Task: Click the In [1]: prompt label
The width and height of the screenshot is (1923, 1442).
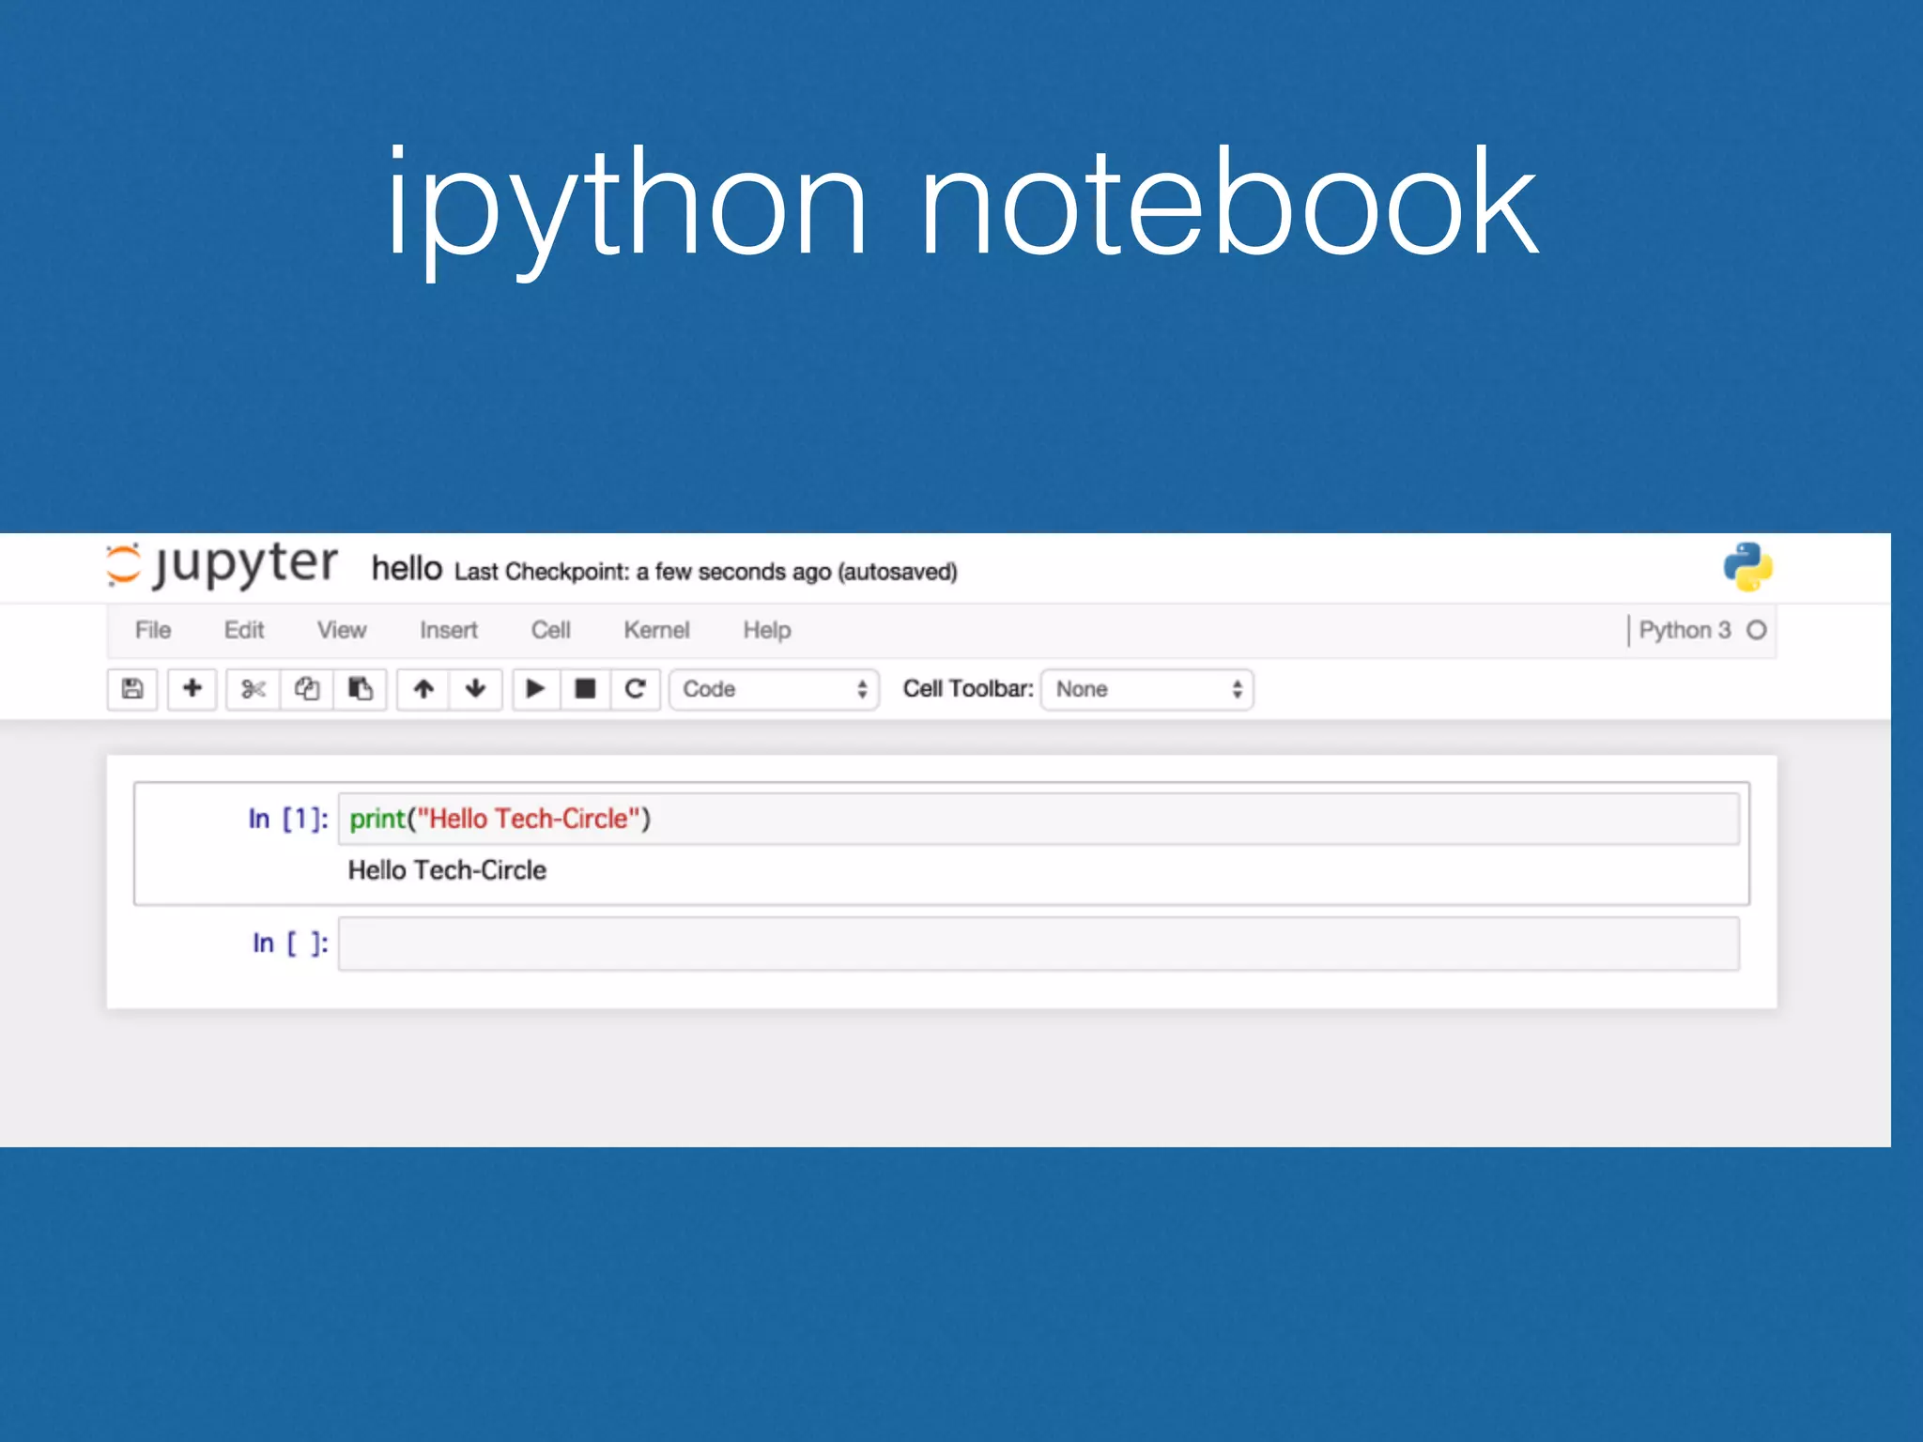Action: (x=288, y=820)
